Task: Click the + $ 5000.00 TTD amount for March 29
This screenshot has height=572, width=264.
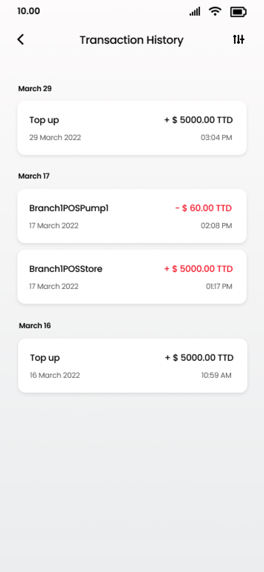Action: click(x=198, y=120)
